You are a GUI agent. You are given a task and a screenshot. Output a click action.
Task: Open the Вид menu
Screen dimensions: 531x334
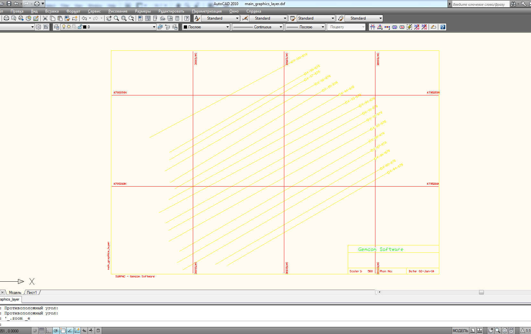coord(34,11)
